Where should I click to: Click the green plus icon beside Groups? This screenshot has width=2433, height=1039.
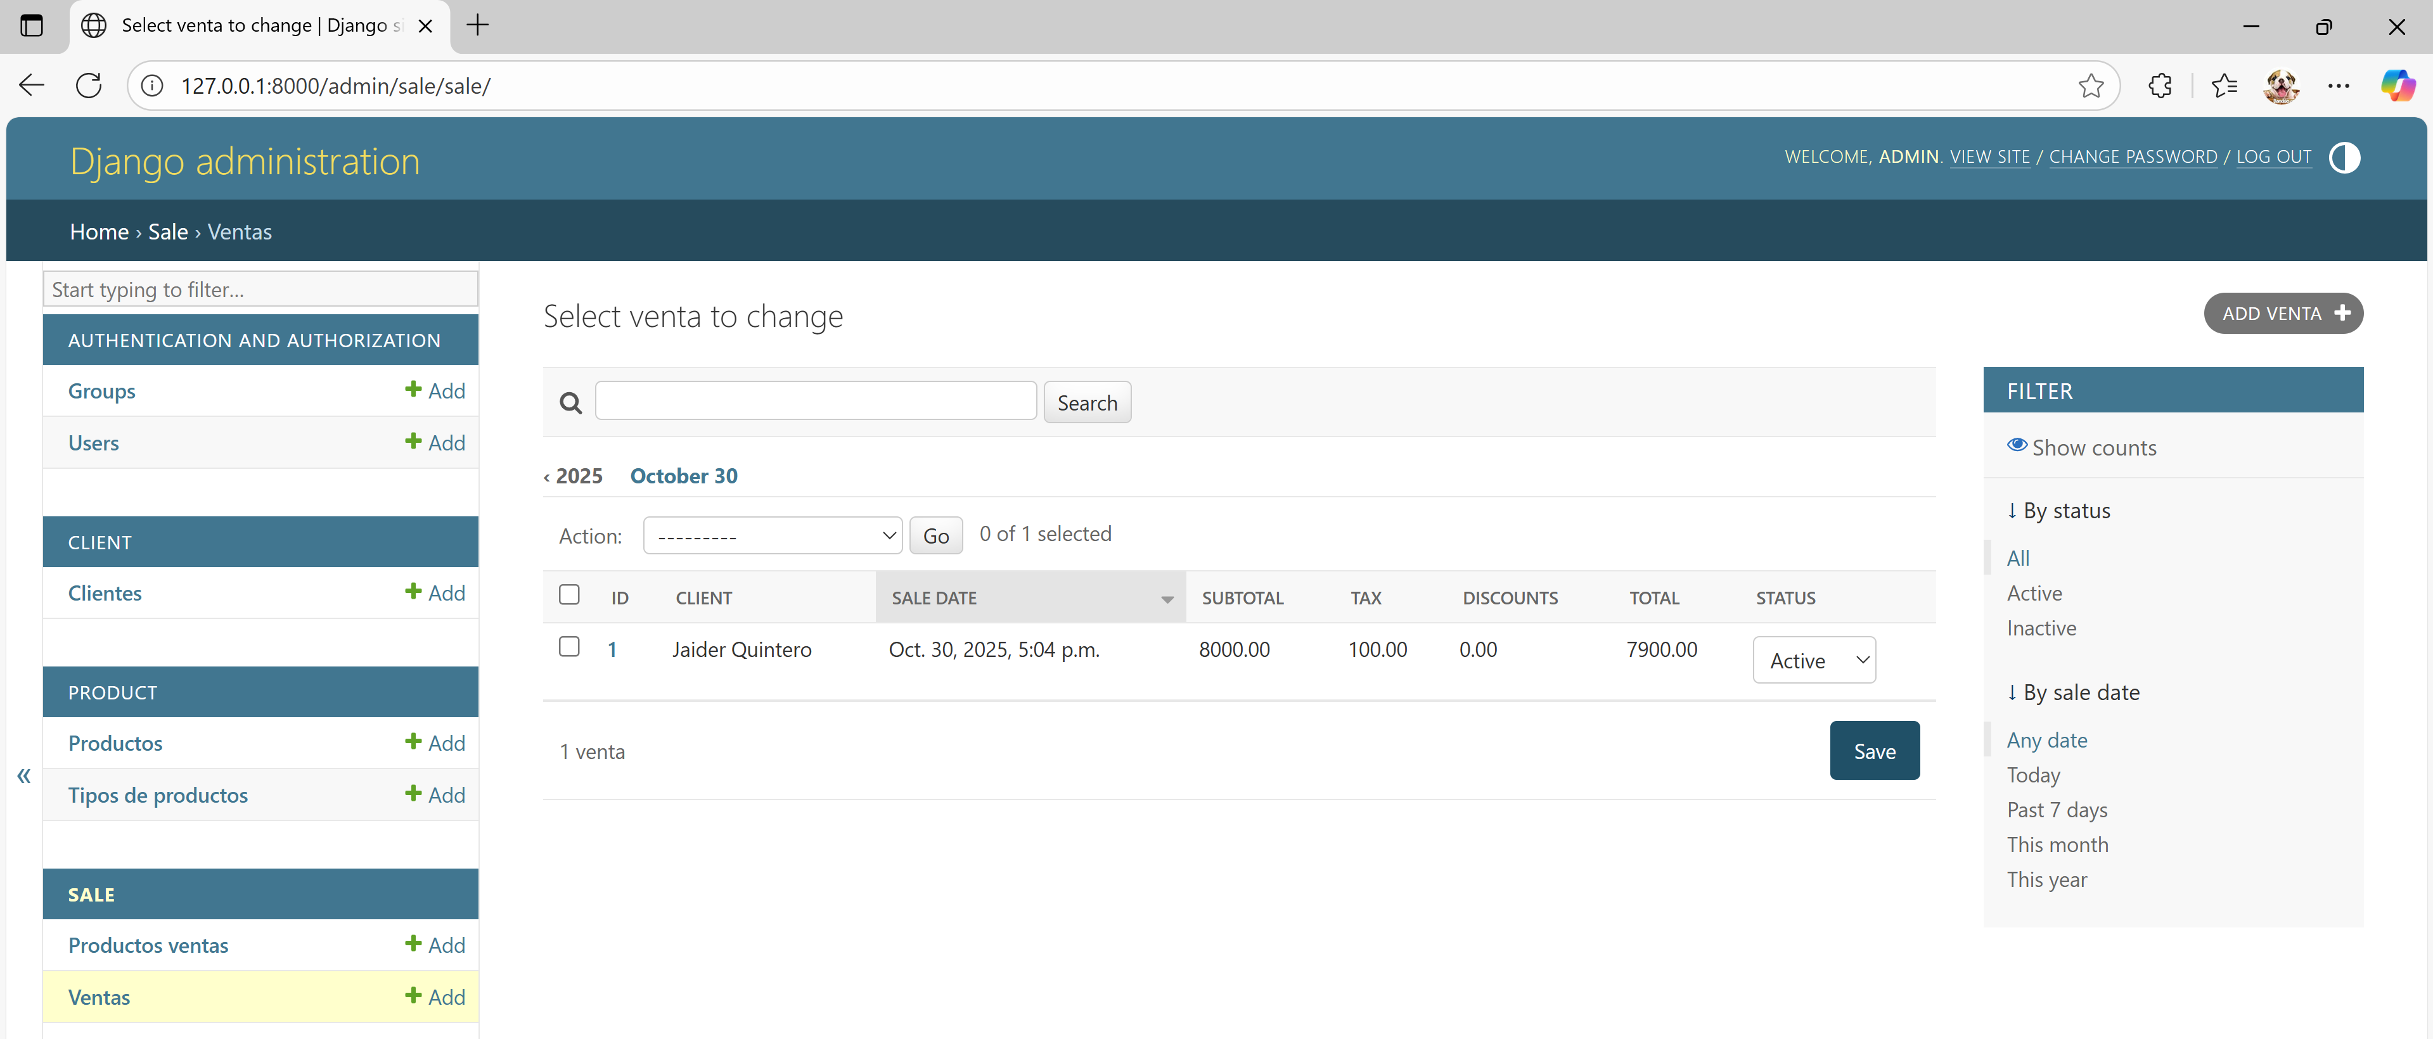point(413,389)
